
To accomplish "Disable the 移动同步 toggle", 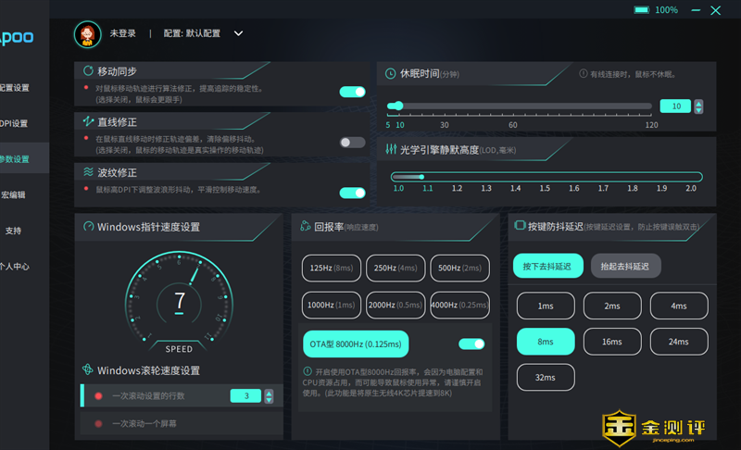I will [x=352, y=92].
